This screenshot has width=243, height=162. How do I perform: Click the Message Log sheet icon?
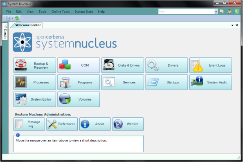coord(19,124)
